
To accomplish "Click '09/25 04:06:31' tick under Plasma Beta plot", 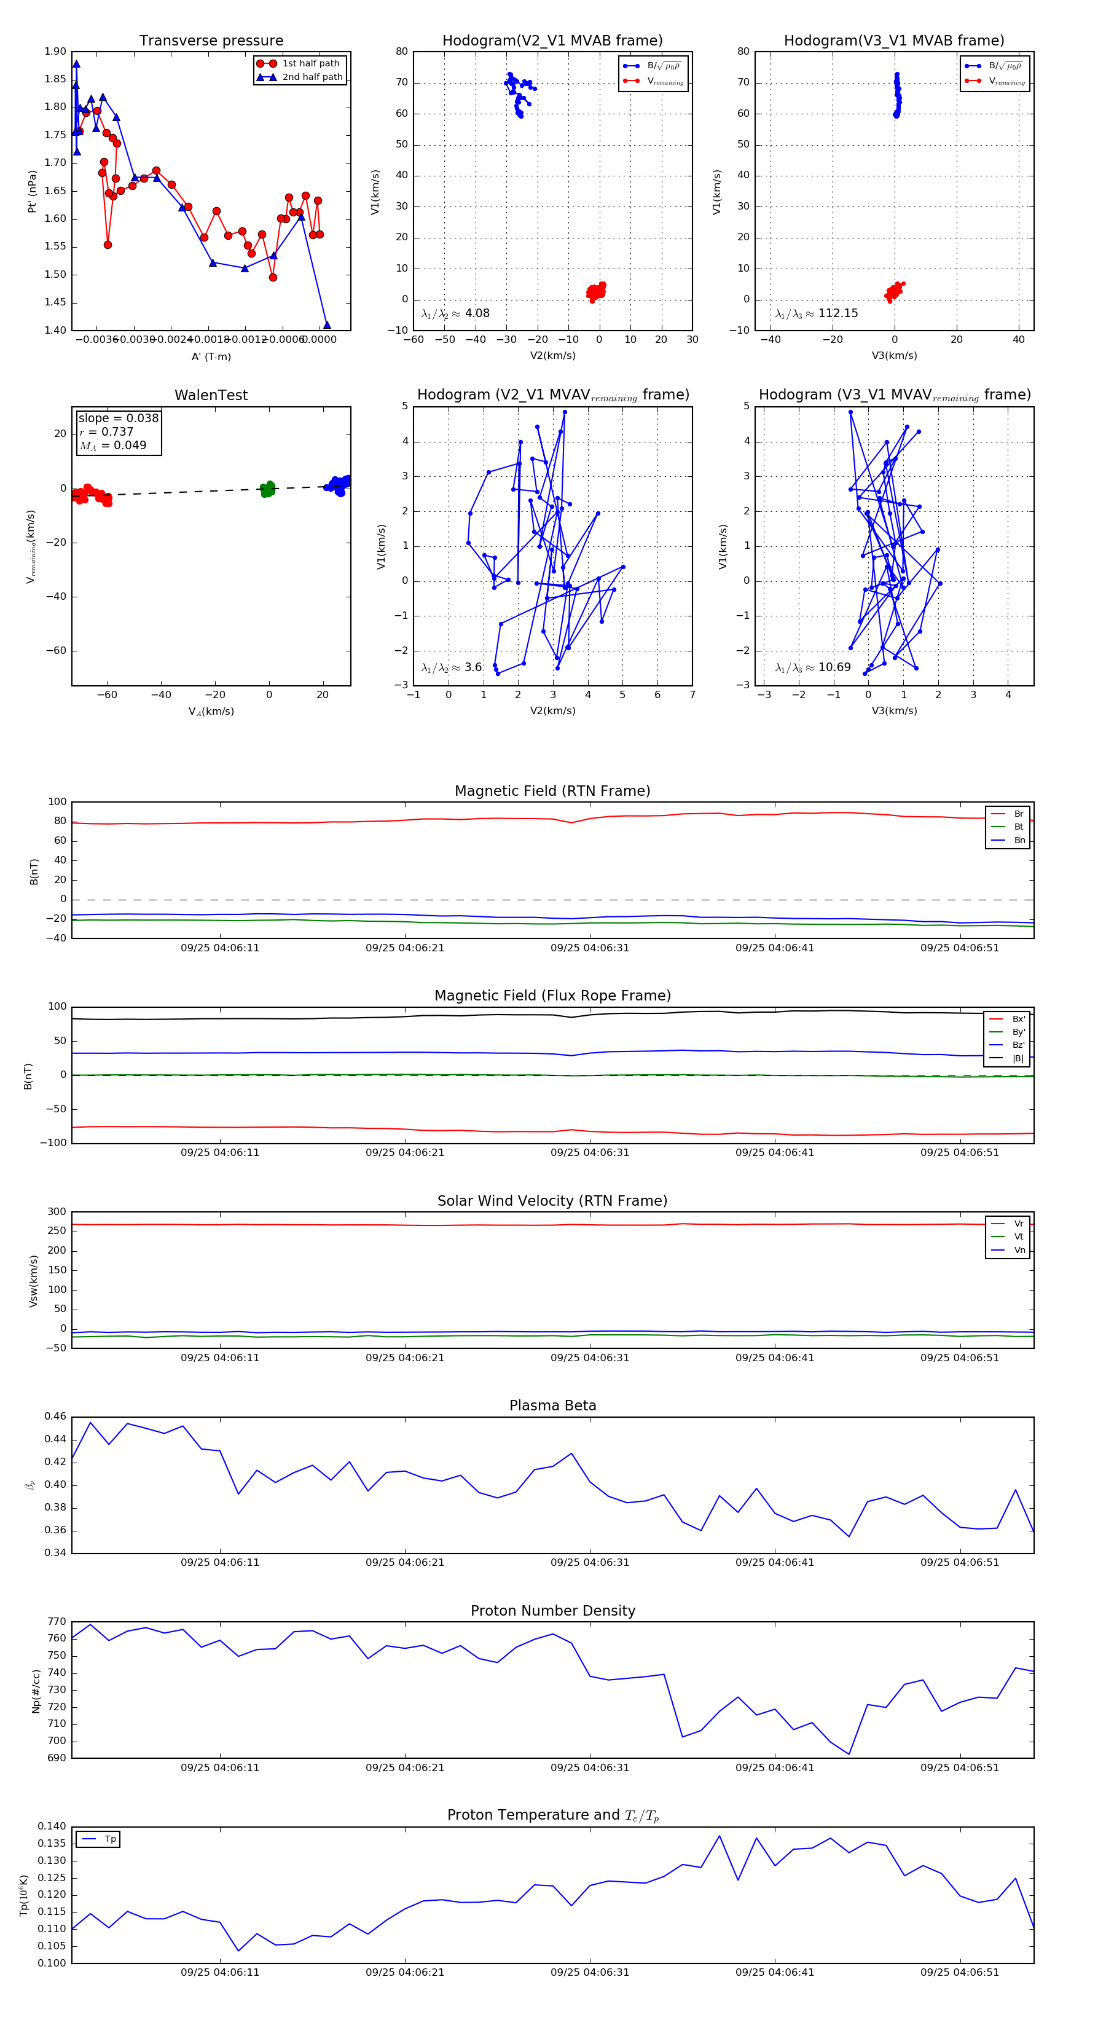I will point(590,1563).
